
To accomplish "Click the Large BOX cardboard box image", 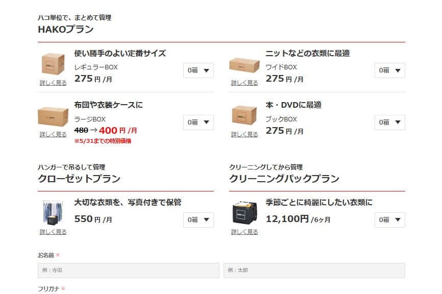I will click(x=53, y=117).
